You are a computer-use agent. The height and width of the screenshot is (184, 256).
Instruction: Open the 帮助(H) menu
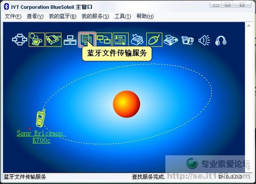coord(145,16)
